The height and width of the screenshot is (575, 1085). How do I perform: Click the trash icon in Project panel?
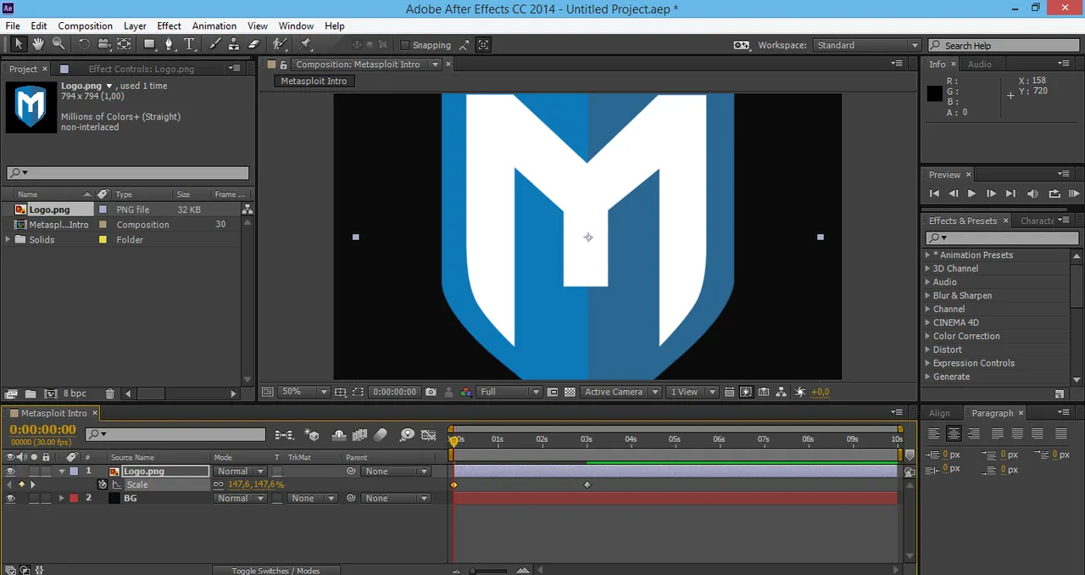(x=109, y=394)
